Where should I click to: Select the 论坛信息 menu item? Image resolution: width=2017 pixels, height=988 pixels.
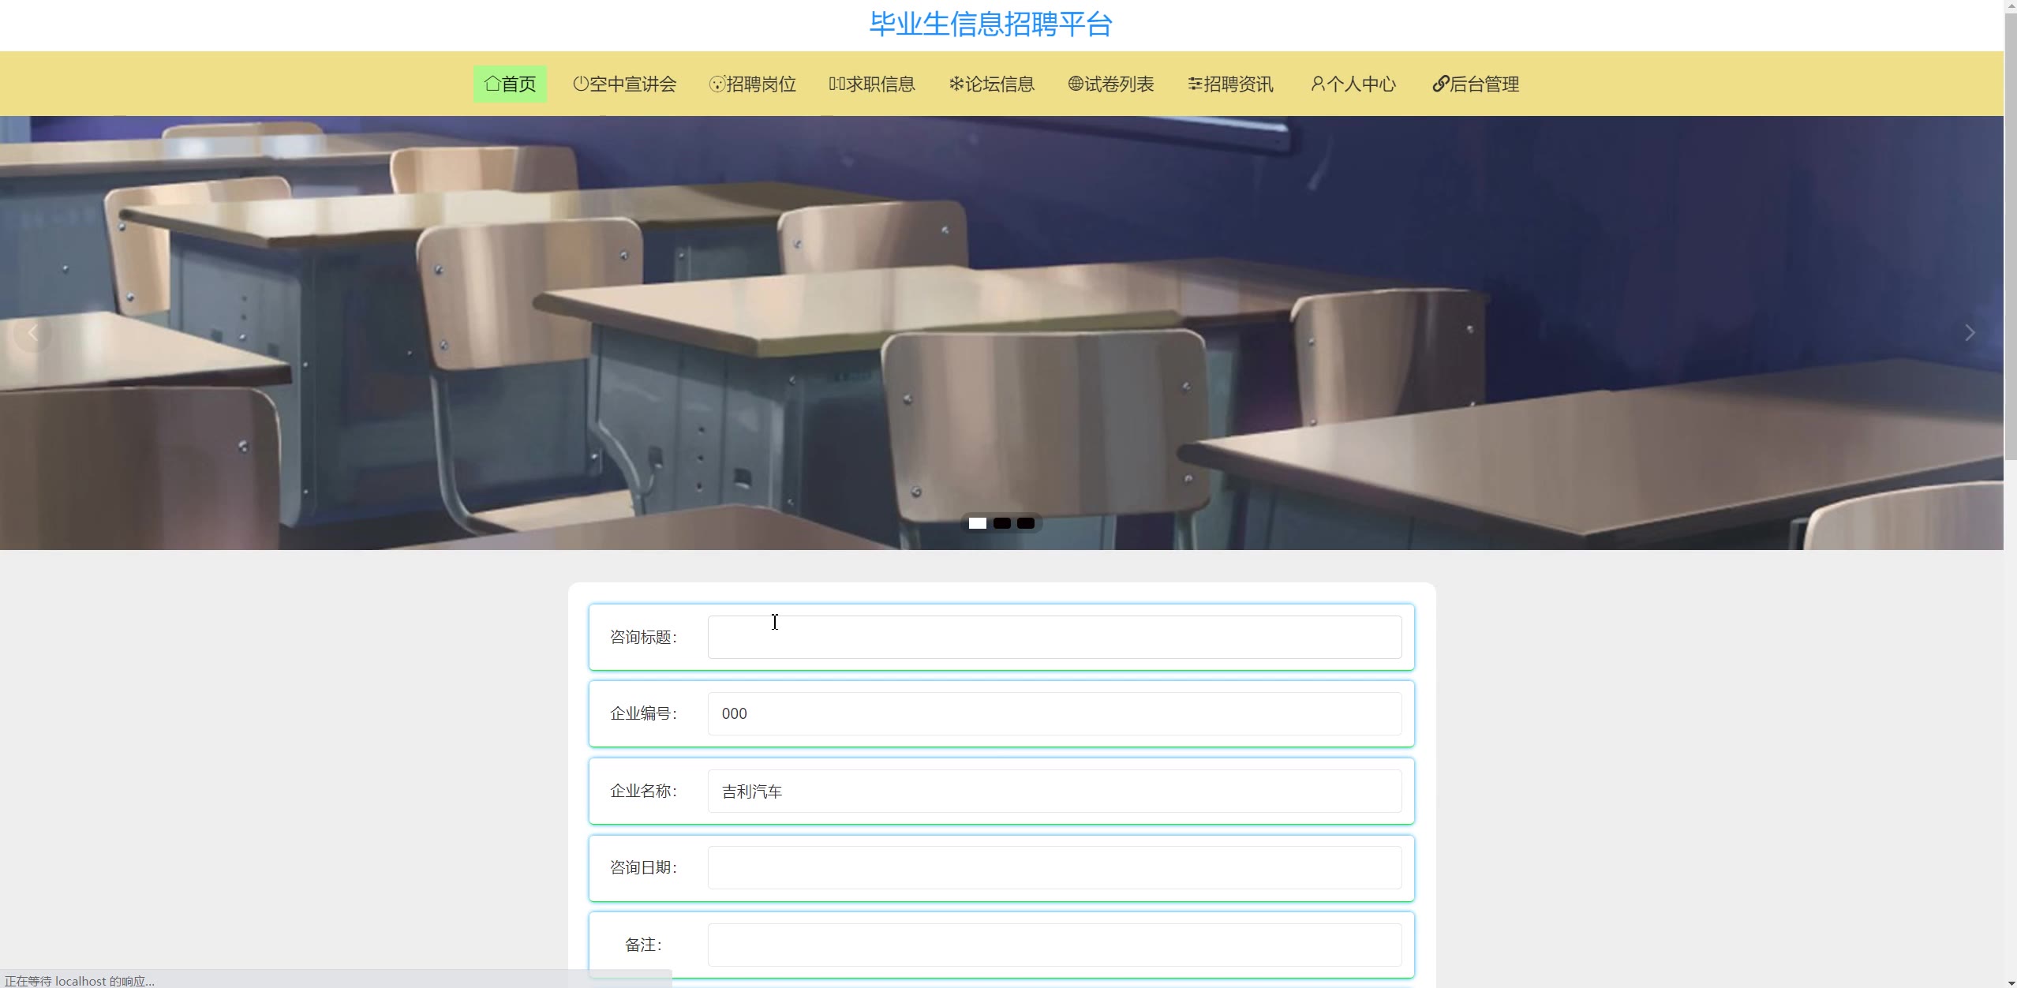click(991, 84)
